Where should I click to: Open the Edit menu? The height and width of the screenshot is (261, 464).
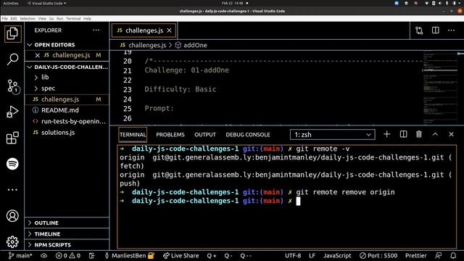14,18
